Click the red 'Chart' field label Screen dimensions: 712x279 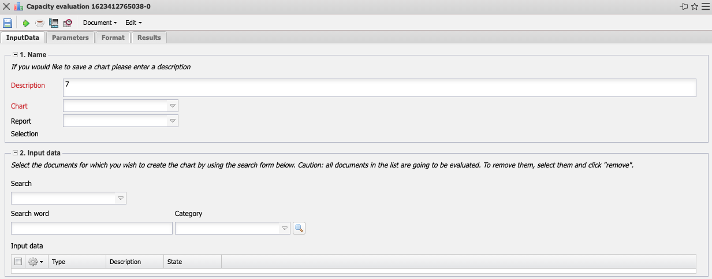(x=19, y=106)
